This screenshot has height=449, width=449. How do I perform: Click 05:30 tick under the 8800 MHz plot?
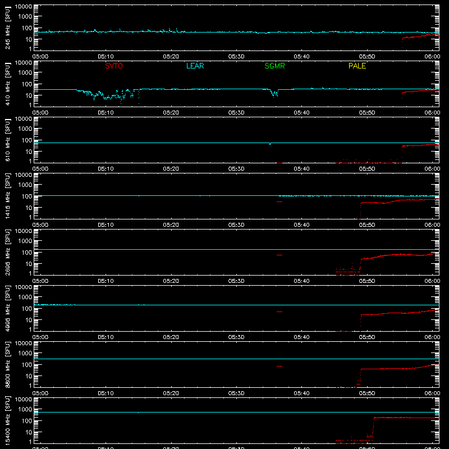[236, 393]
